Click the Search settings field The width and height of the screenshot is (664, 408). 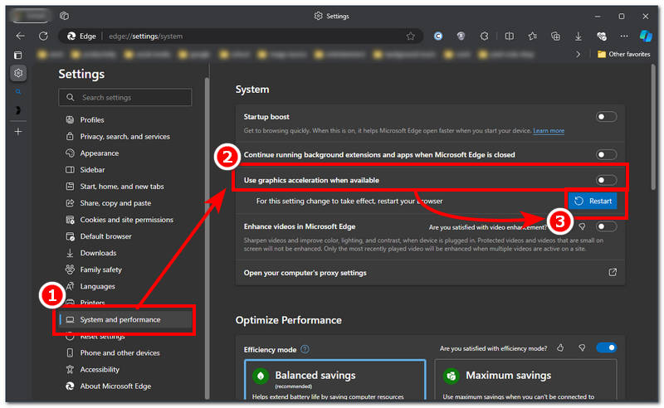(124, 97)
